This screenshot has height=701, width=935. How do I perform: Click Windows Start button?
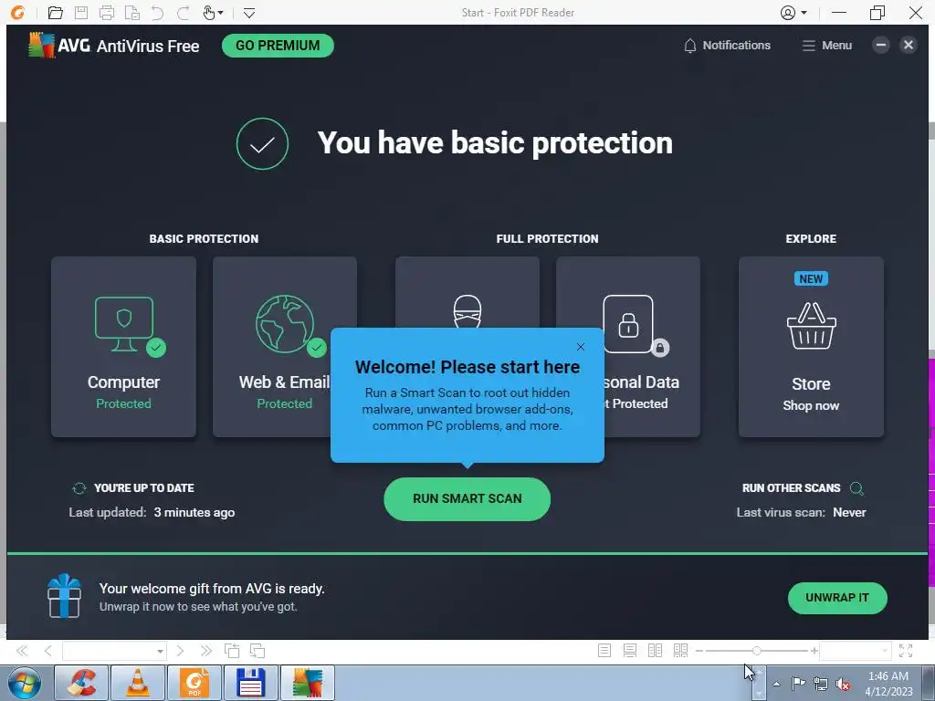25,683
